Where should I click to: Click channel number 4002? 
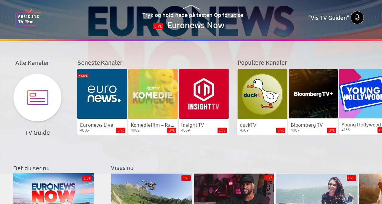[x=135, y=130]
